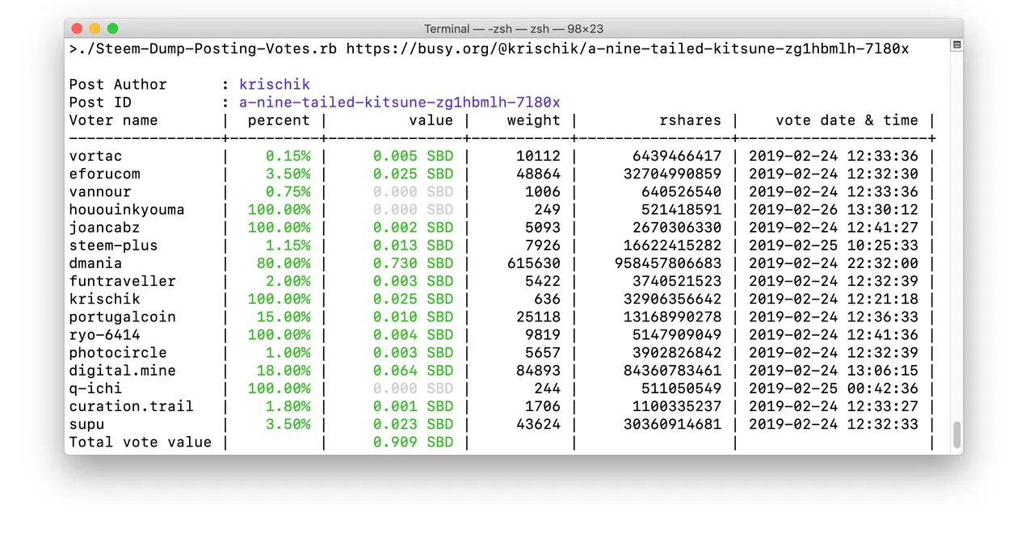Click the green zoom window button

point(112,28)
